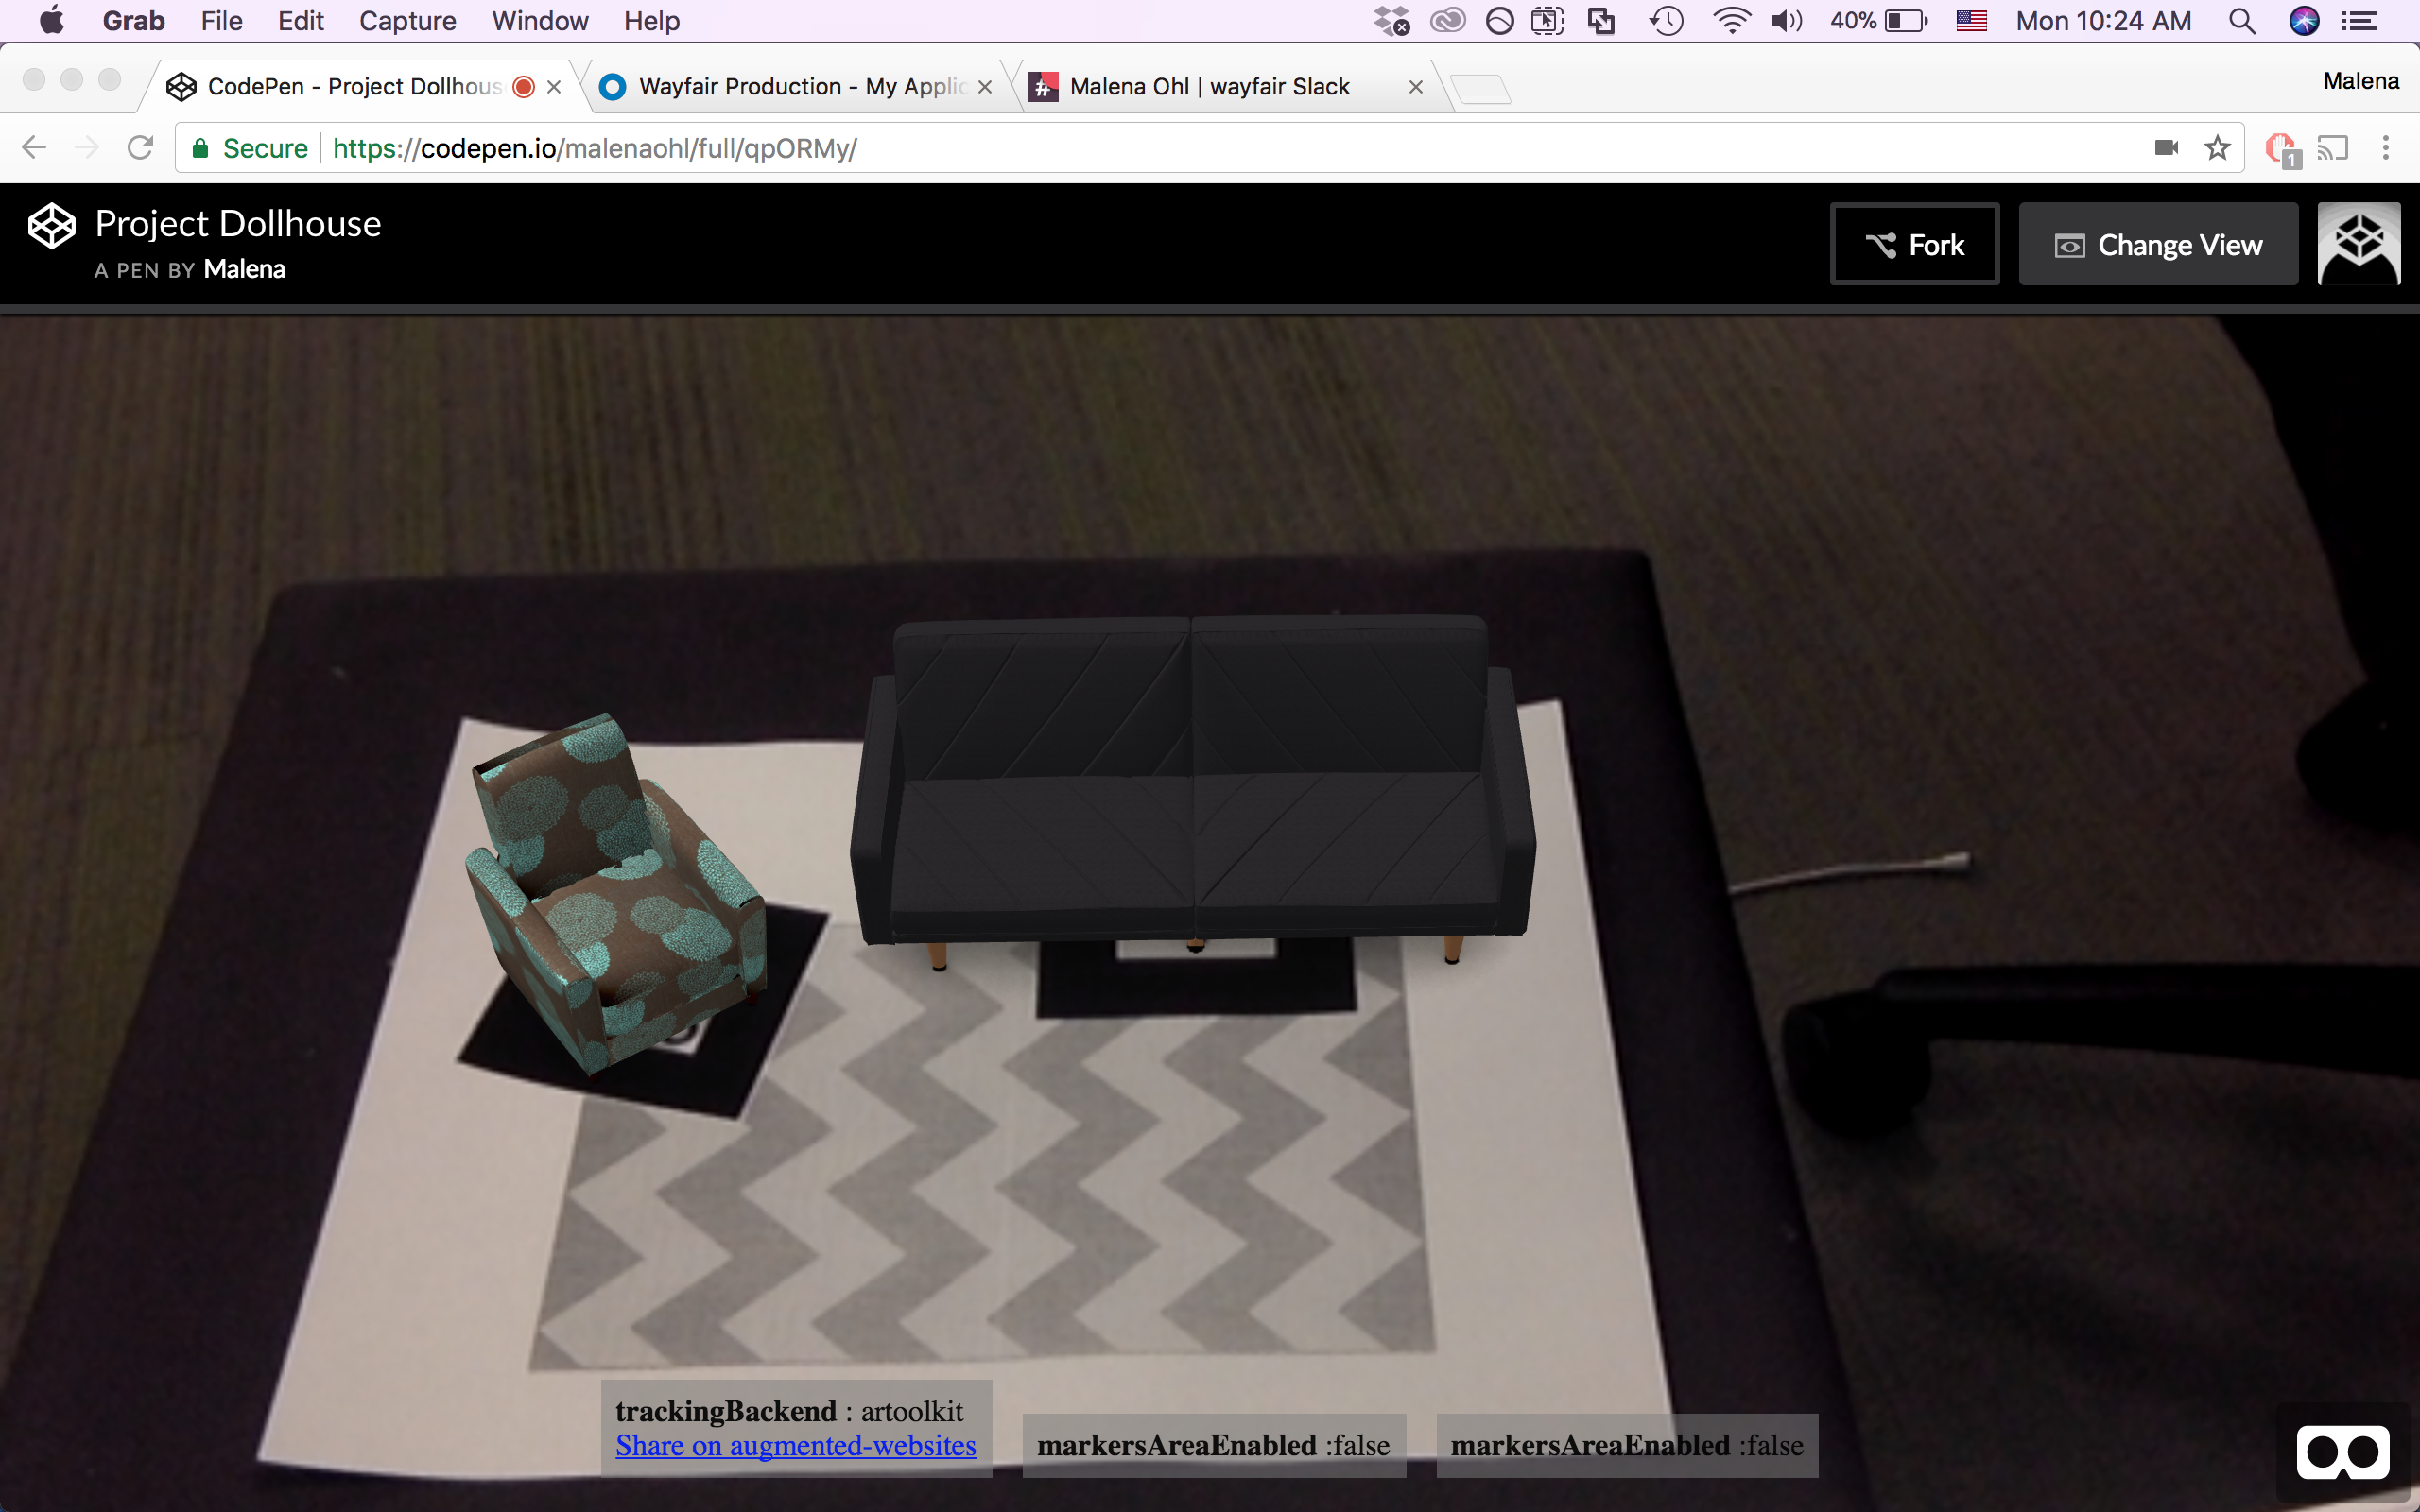
Task: Open the volume control in menu bar
Action: pyautogui.click(x=1786, y=21)
